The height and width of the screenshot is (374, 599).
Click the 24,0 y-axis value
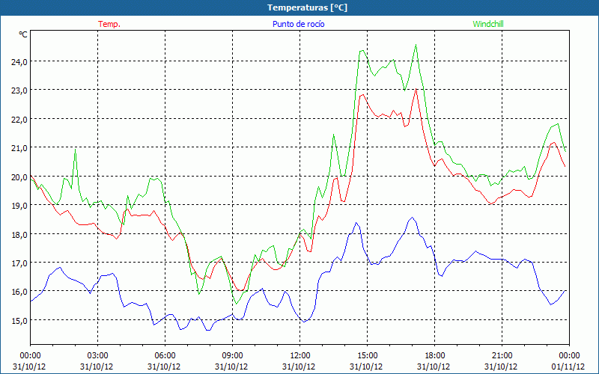[19, 62]
